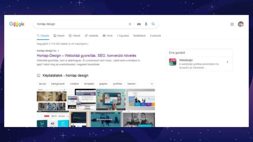Select the 'background' image filter chip
253x142 pixels.
[x=58, y=84]
